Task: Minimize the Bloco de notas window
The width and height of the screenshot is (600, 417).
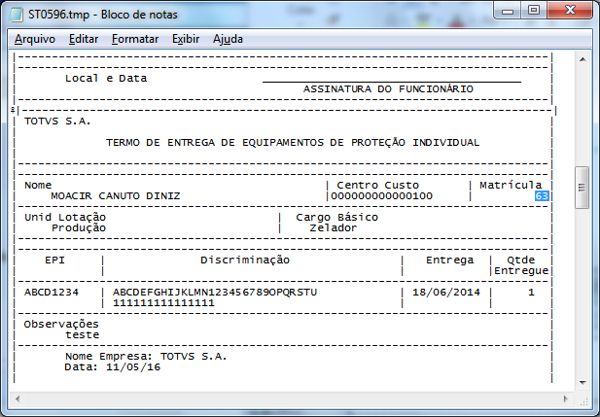Action: coord(508,11)
